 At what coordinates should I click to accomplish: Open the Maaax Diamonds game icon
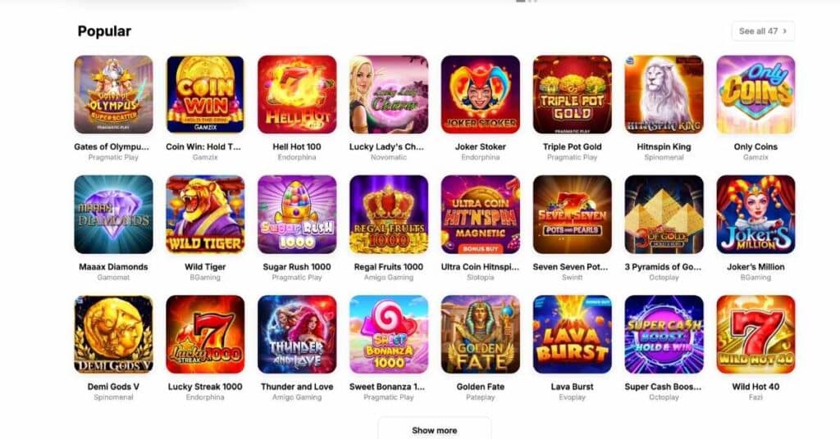113,215
